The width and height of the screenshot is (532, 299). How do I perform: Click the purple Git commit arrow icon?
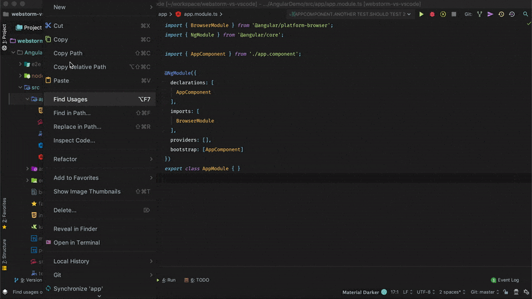[490, 14]
